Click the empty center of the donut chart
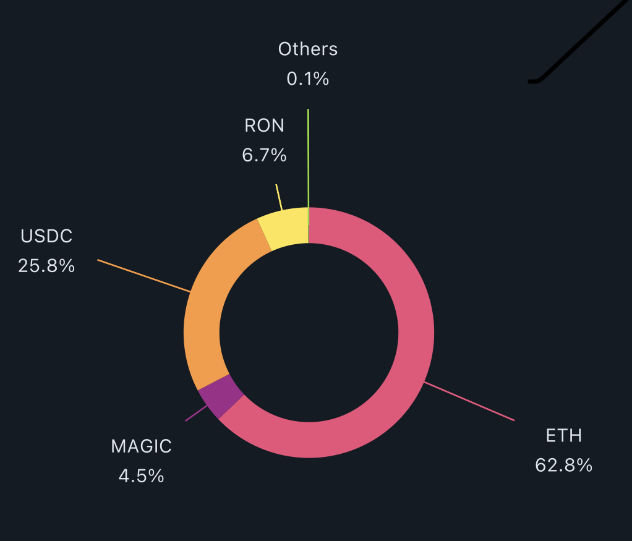Screen dimensions: 632x541 [309, 333]
